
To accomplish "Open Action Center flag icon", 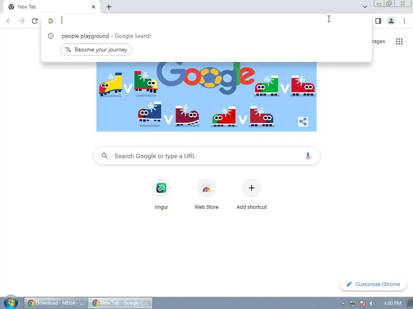I will click(363, 303).
